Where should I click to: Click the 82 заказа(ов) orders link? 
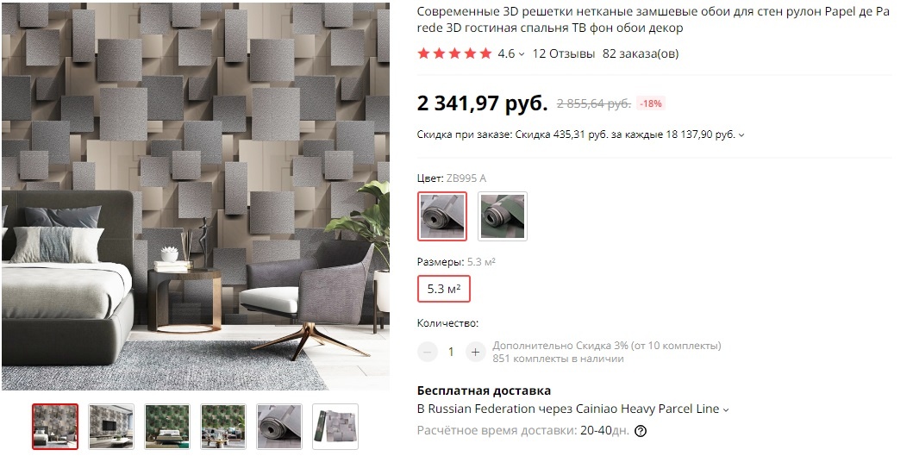click(x=641, y=54)
